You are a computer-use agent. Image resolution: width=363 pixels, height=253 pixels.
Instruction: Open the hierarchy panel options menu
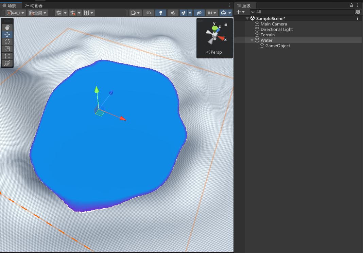click(x=357, y=5)
